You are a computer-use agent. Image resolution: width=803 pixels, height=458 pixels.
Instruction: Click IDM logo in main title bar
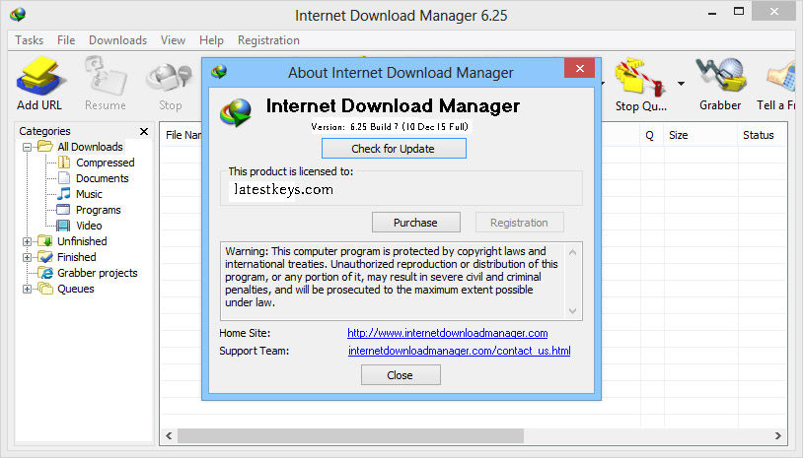[x=18, y=14]
